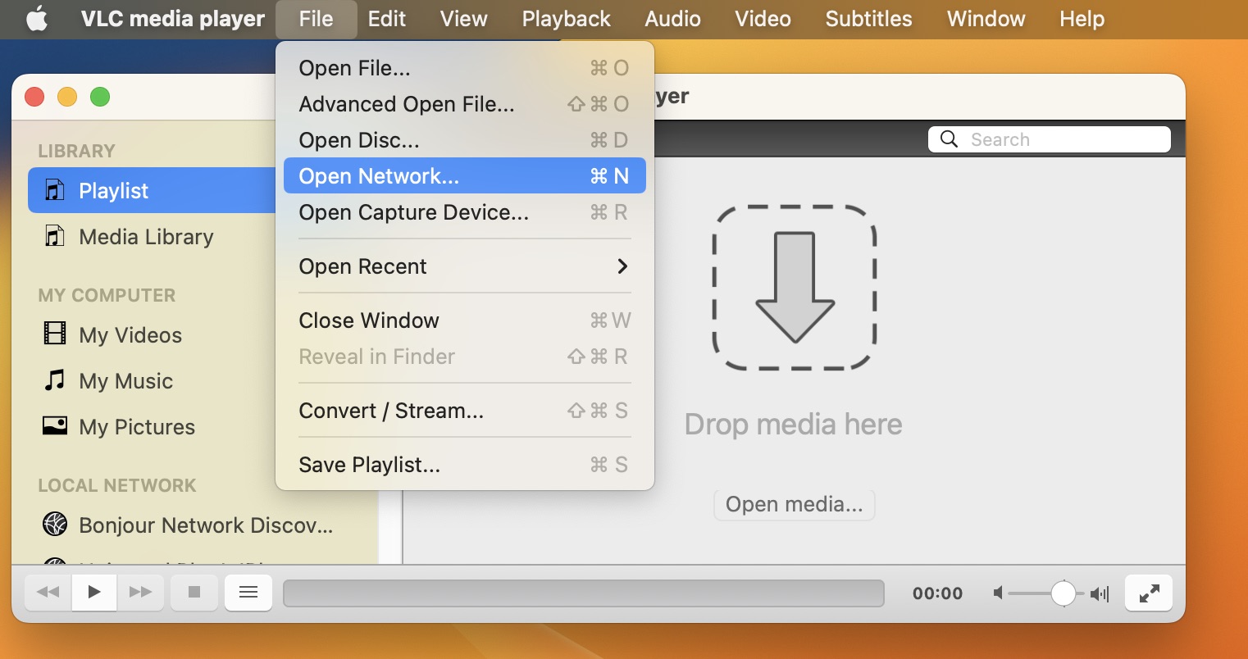Click the next/fast-forward playback button

(141, 592)
